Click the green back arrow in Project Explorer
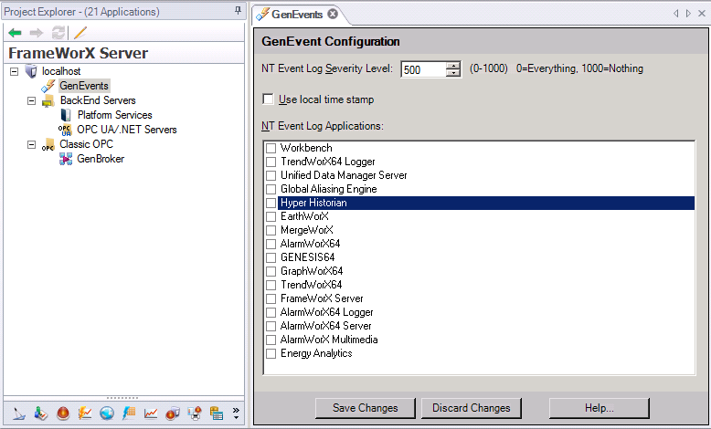 [15, 33]
